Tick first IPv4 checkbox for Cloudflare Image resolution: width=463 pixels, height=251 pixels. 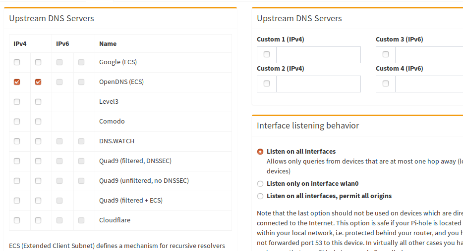tap(17, 220)
